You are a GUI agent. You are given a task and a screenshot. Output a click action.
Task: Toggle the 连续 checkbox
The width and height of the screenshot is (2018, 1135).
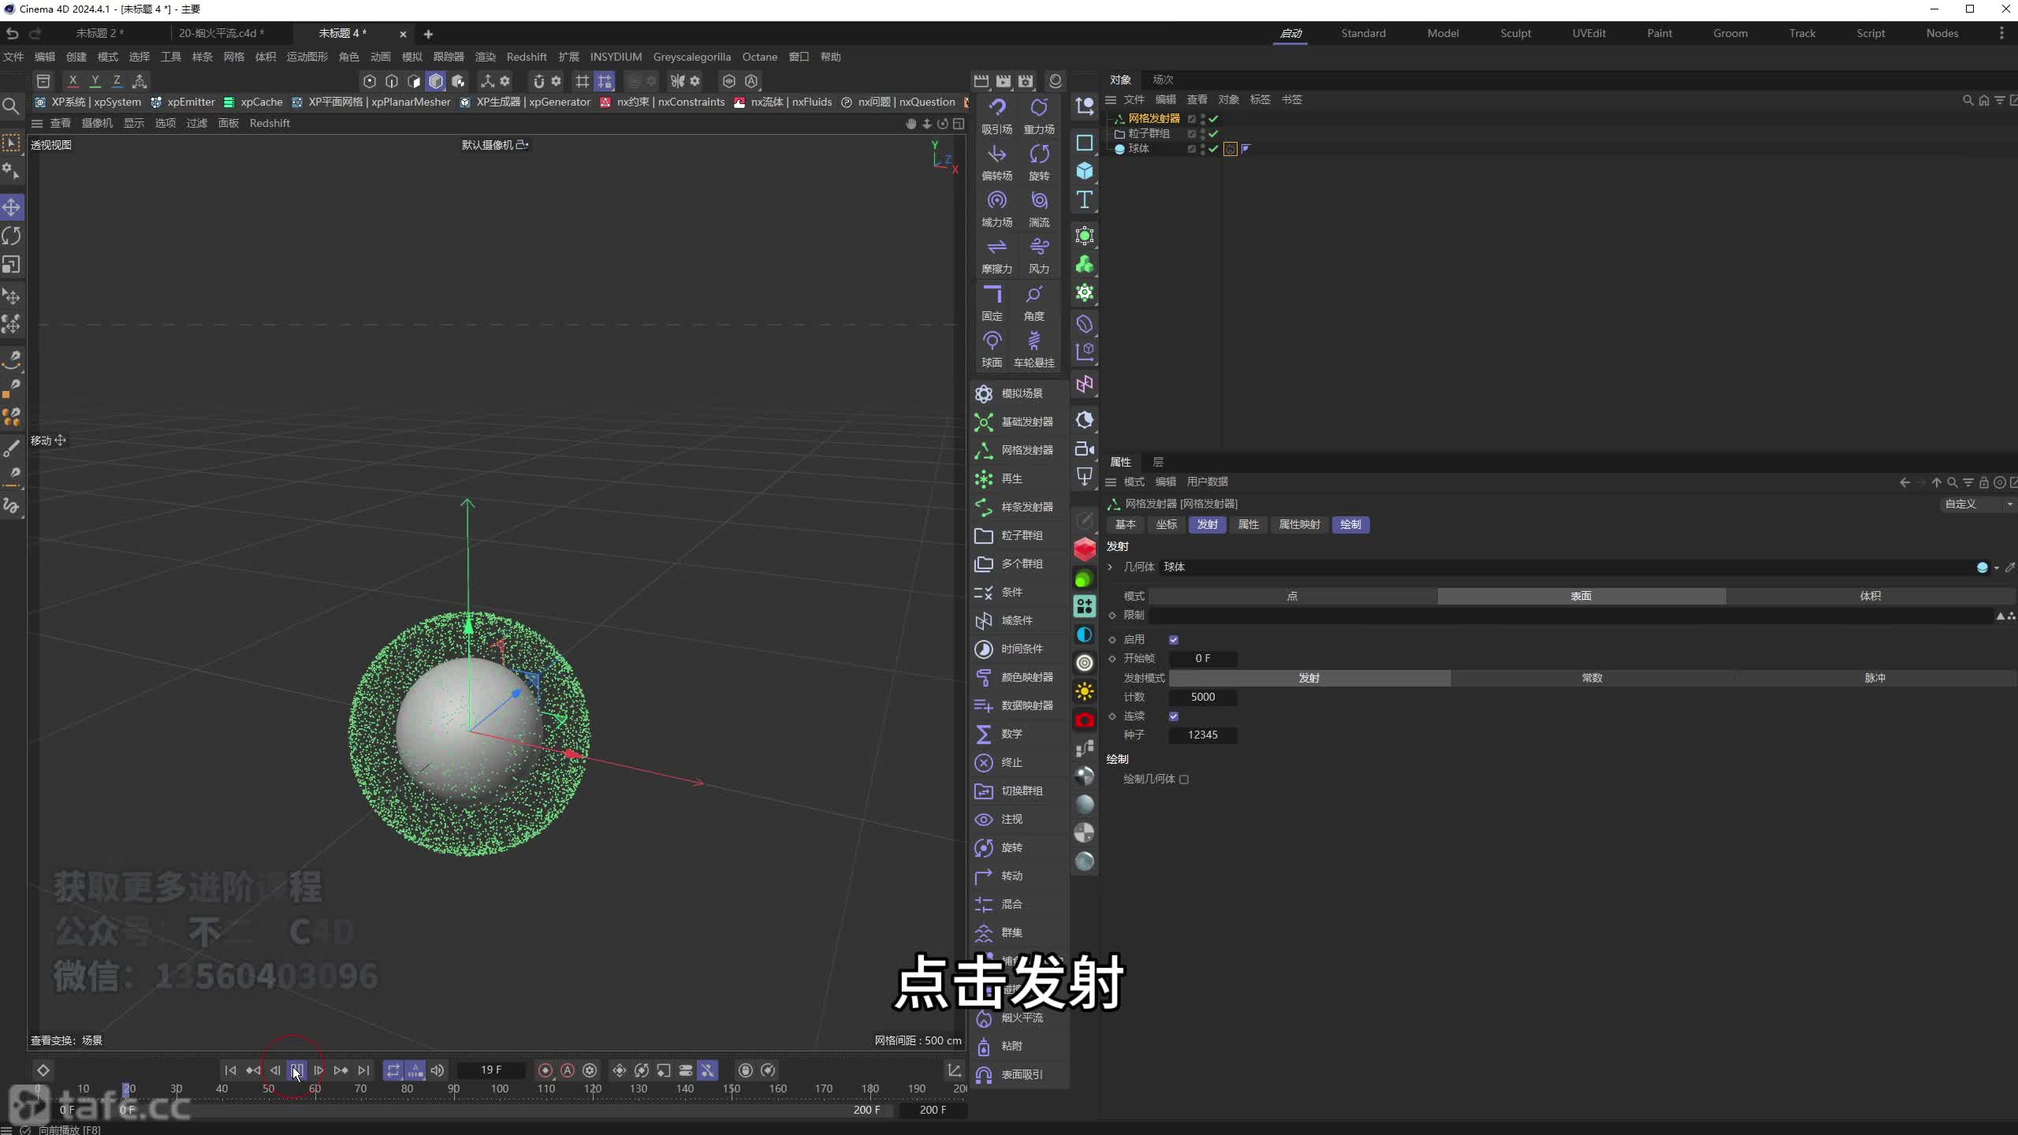point(1174,716)
